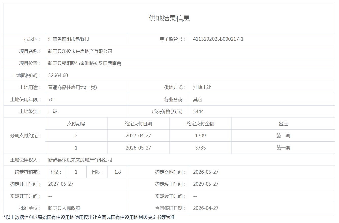Image resolution: width=339 pixels, height=223 pixels.
Task: Select payment amount 3735
Action: (201, 148)
